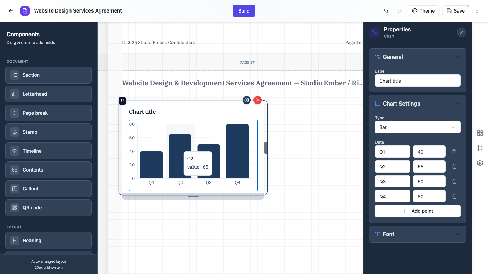Add a Heading layout component

pyautogui.click(x=48, y=241)
